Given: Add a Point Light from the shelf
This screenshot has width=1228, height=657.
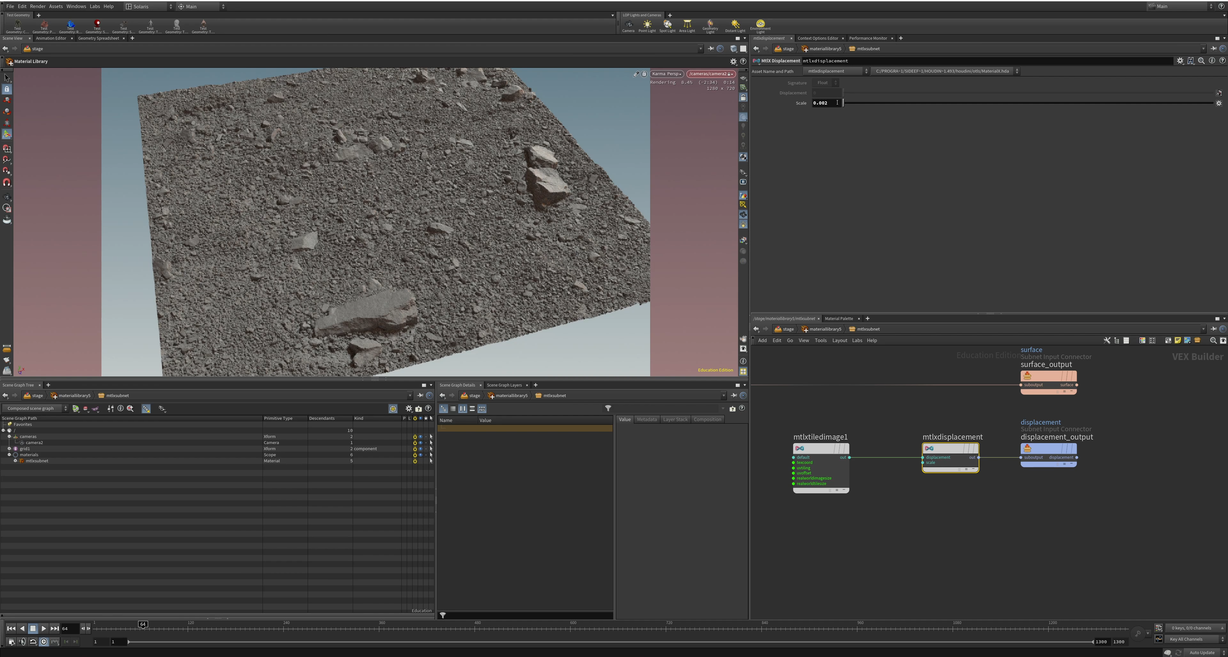Looking at the screenshot, I should point(647,26).
